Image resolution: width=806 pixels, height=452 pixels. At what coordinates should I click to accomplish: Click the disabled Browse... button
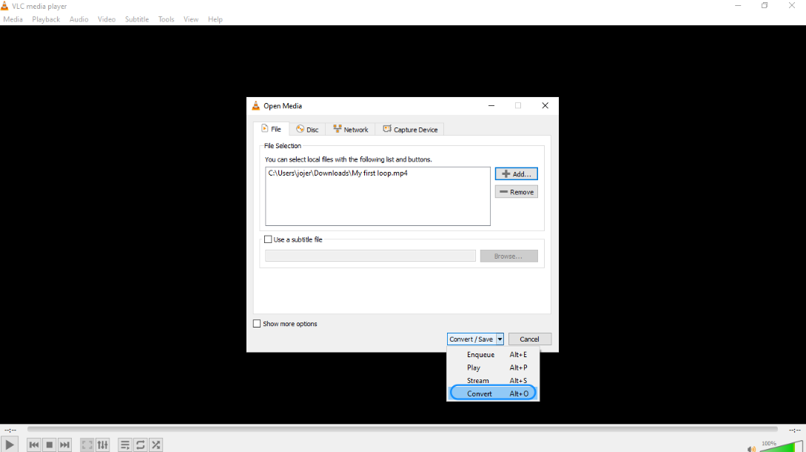point(509,256)
